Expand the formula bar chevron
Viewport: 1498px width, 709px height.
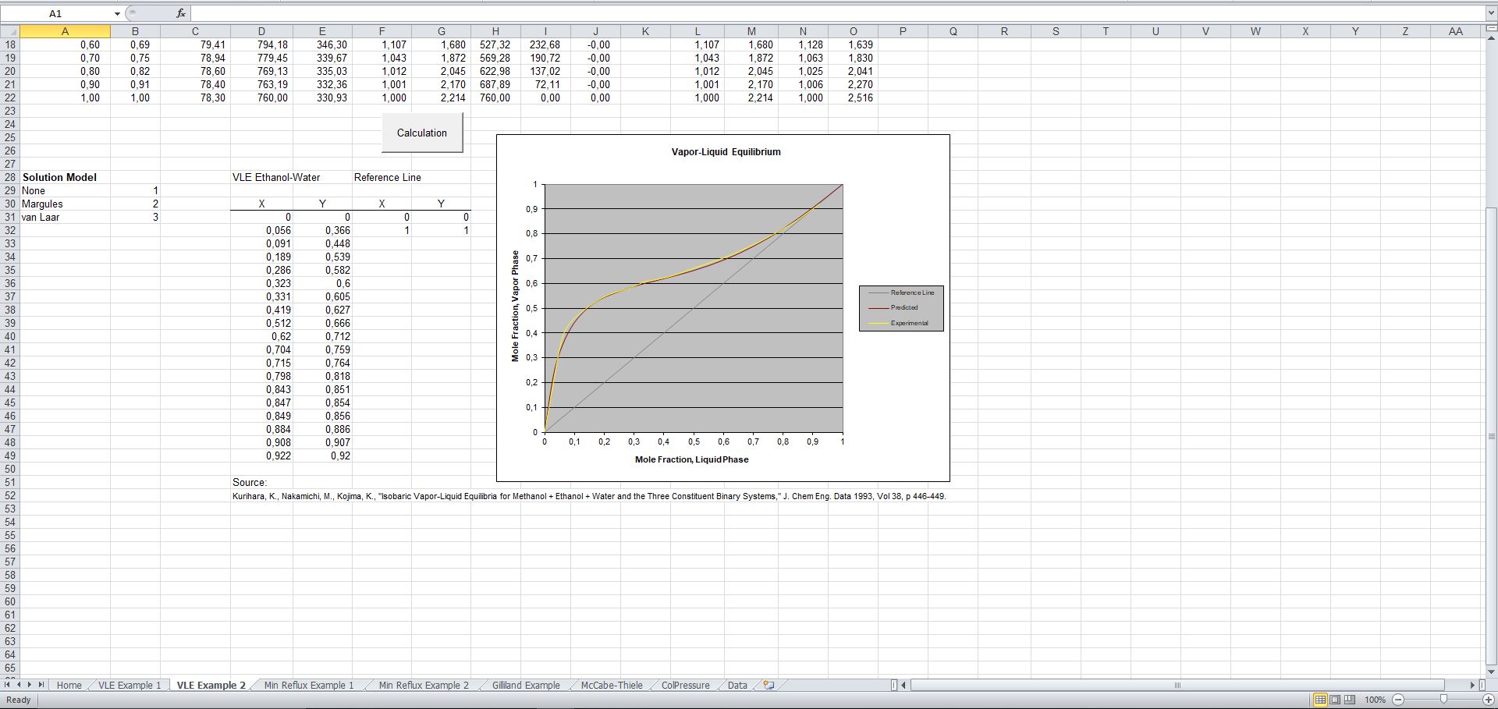[x=1490, y=14]
